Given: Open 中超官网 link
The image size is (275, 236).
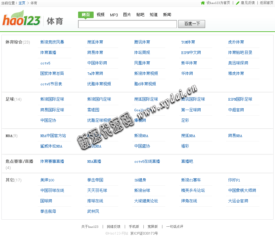Looking at the screenshot, I should [236, 110].
